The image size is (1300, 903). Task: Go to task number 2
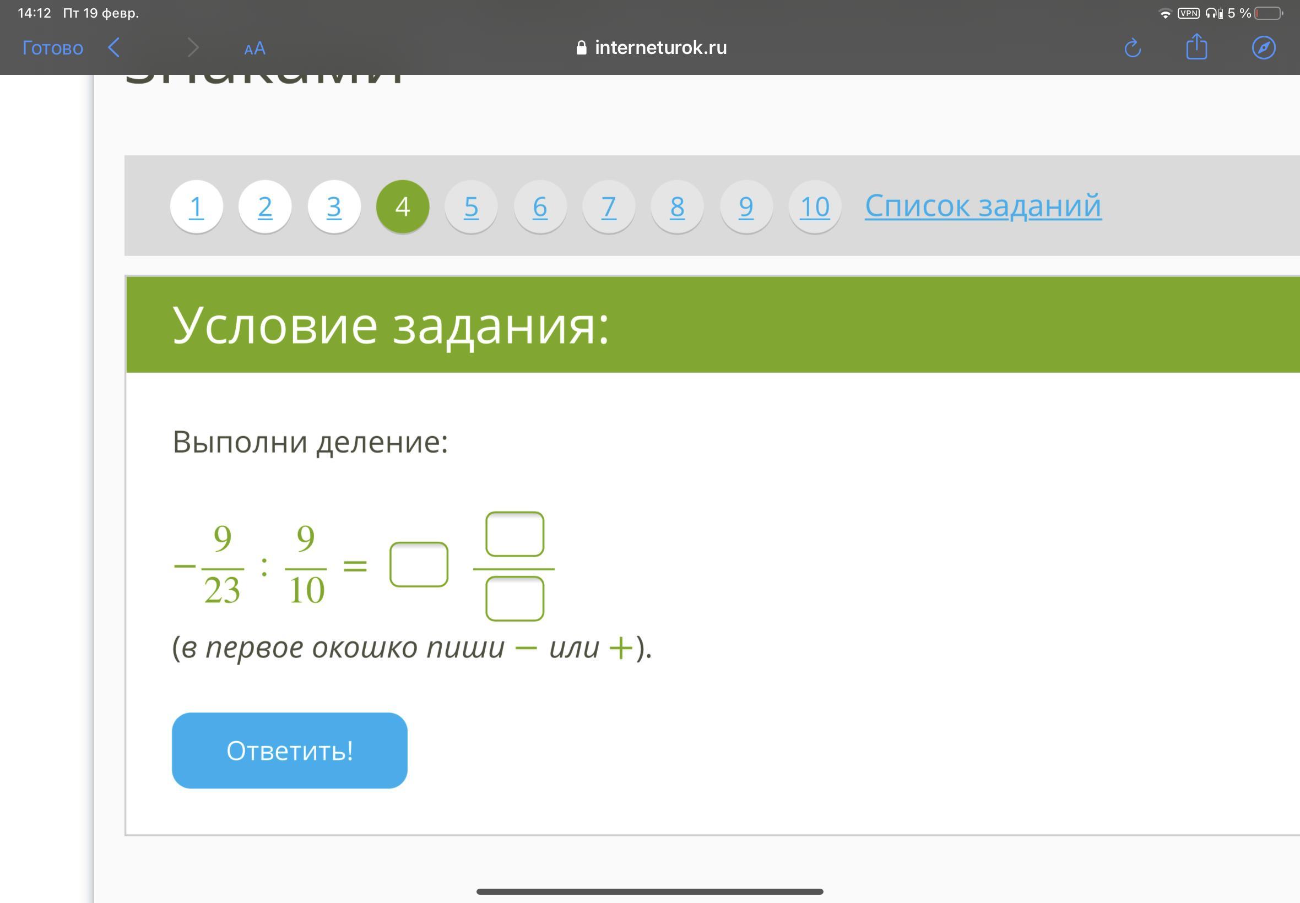(265, 206)
